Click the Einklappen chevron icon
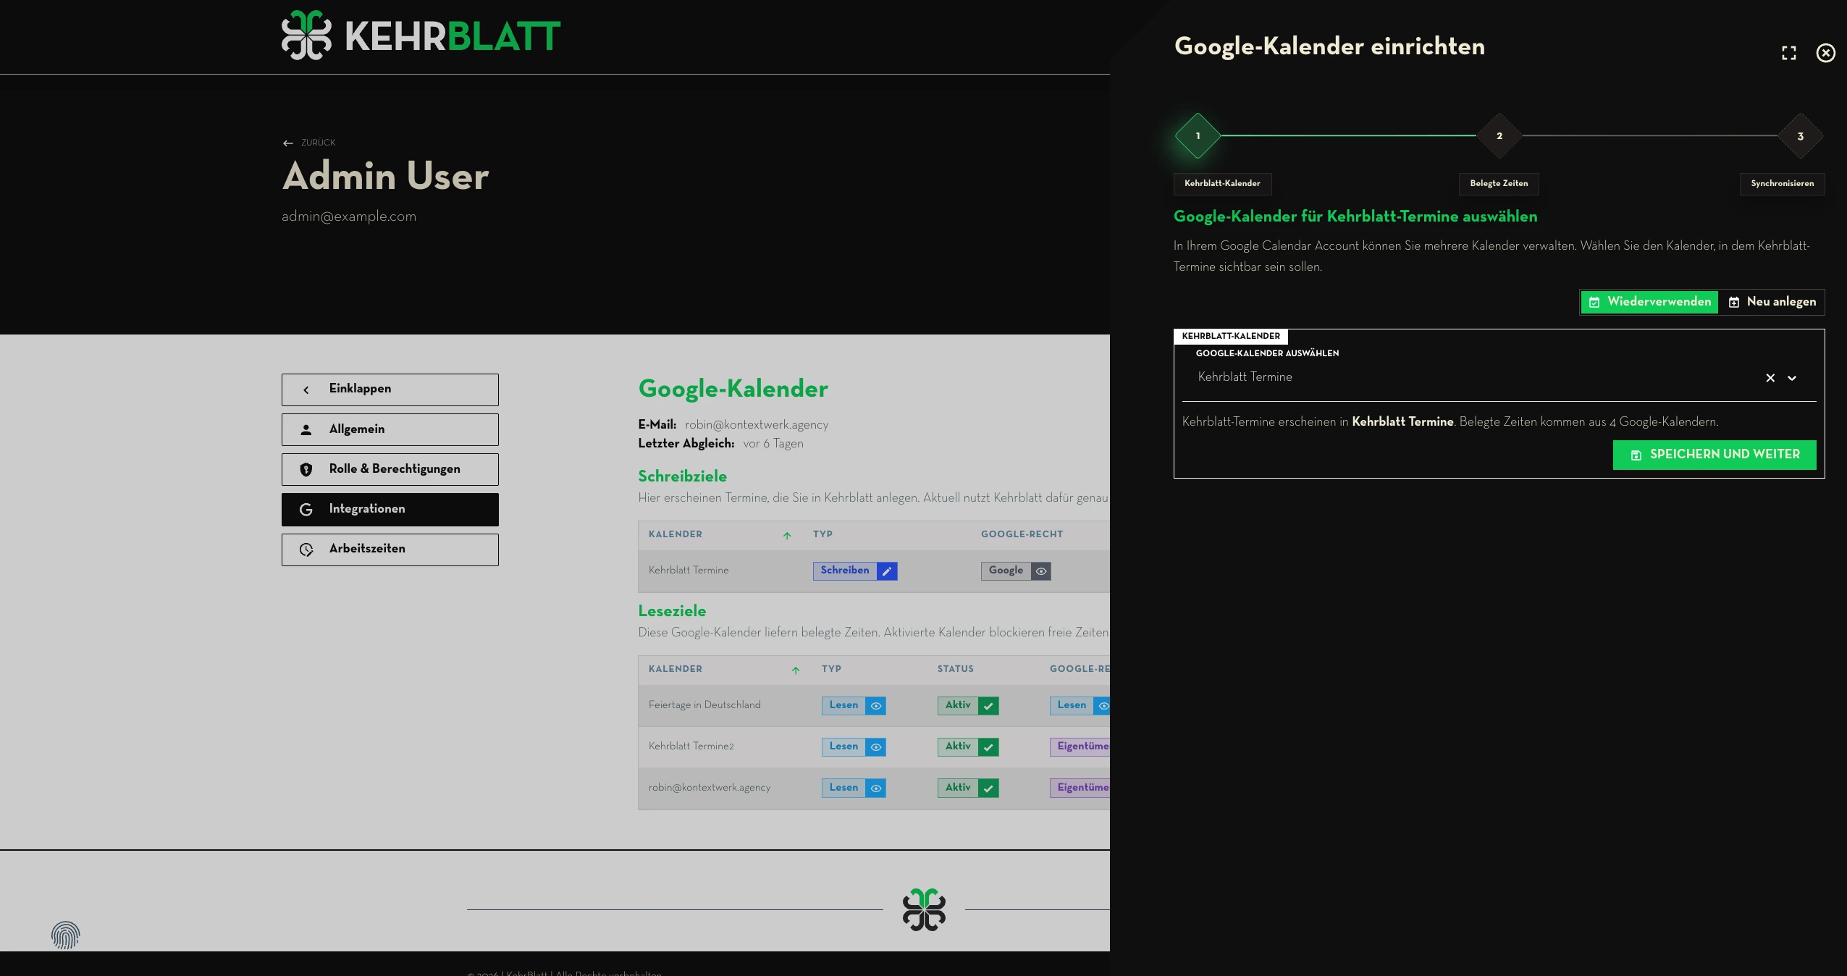This screenshot has height=976, width=1847. point(306,390)
